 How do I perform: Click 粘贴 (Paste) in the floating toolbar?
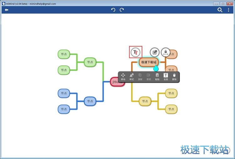click(157, 77)
